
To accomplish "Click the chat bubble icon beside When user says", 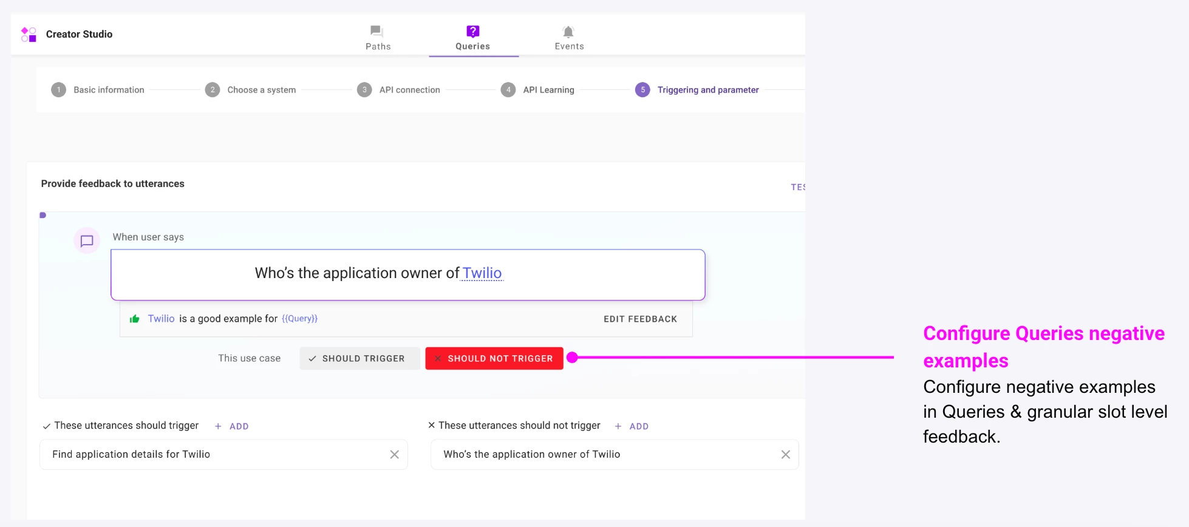I will point(87,241).
